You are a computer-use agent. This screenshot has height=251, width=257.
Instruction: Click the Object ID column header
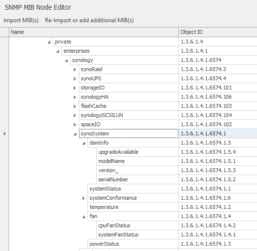coord(218,32)
